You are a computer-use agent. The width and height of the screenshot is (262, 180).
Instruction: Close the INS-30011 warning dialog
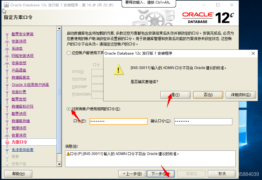(x=253, y=53)
